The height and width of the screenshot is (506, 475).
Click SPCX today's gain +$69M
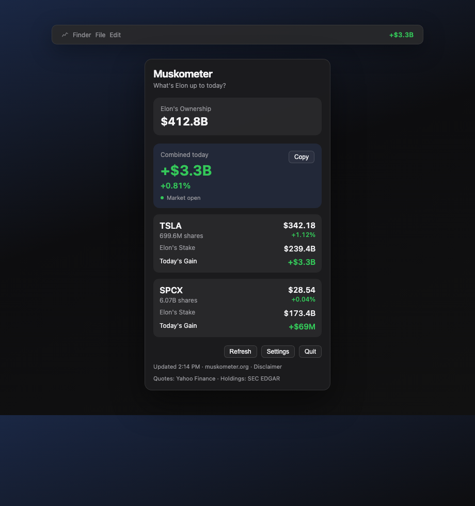302,326
